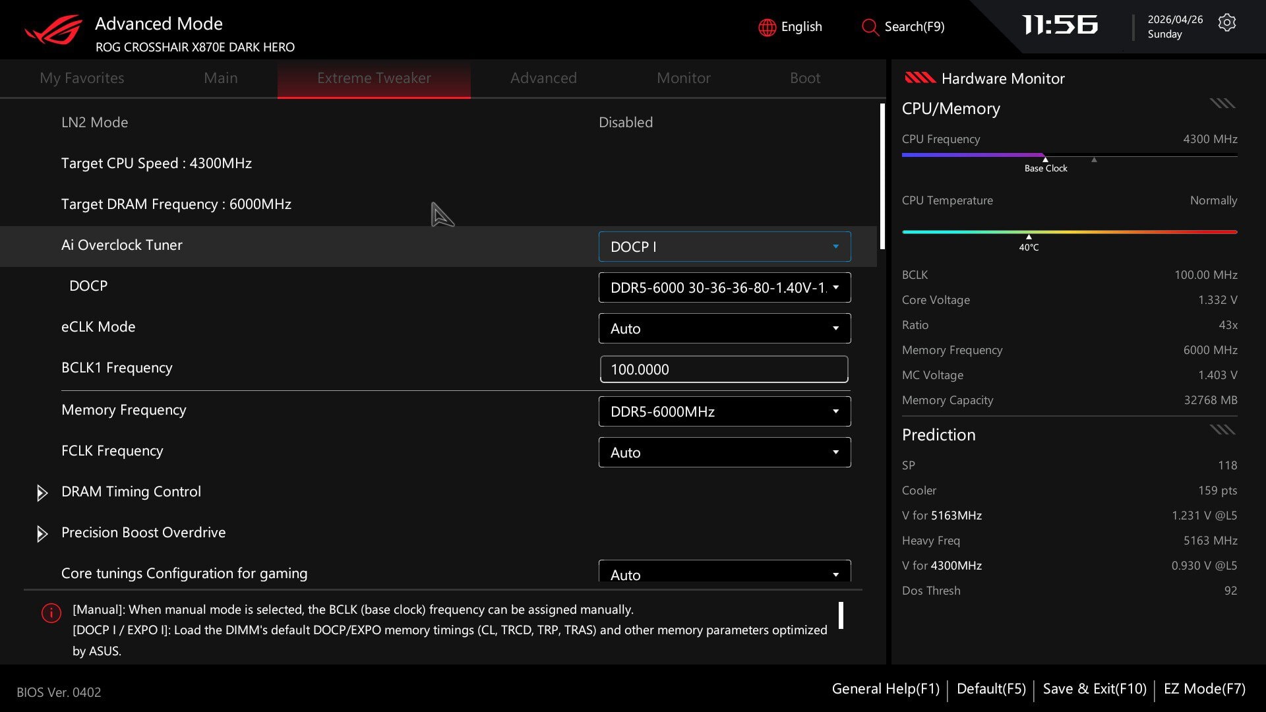Click the Hardware Monitor stripe icon

[920, 78]
